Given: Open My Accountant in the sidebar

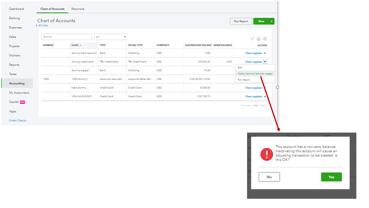Looking at the screenshot, I should point(19,93).
